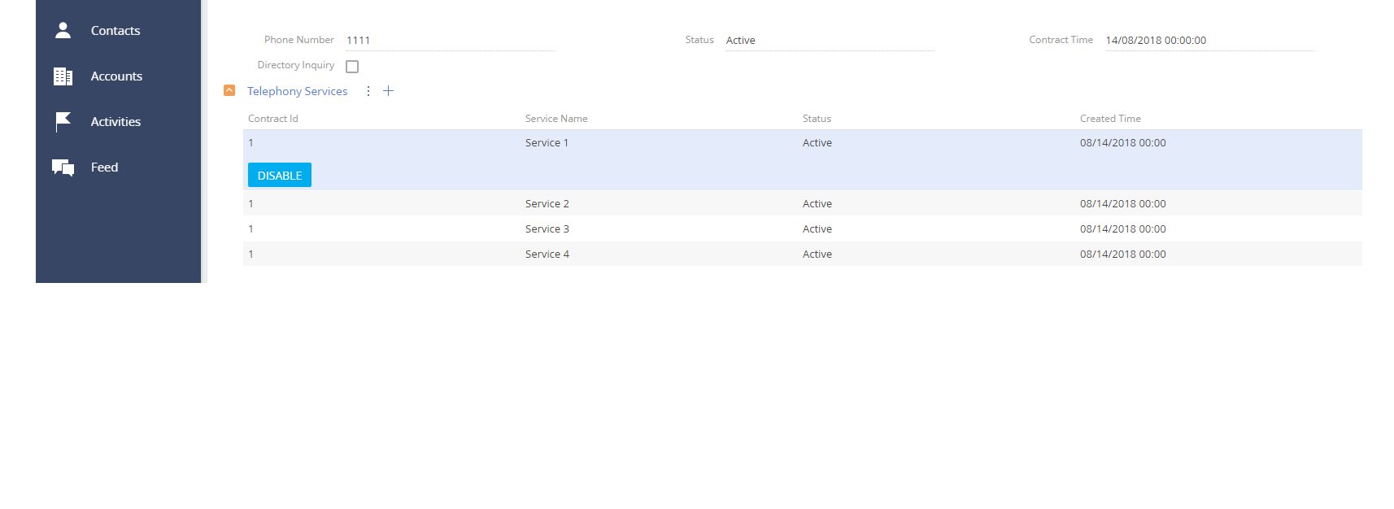
Task: Open the Status field showing Active
Action: coord(830,41)
